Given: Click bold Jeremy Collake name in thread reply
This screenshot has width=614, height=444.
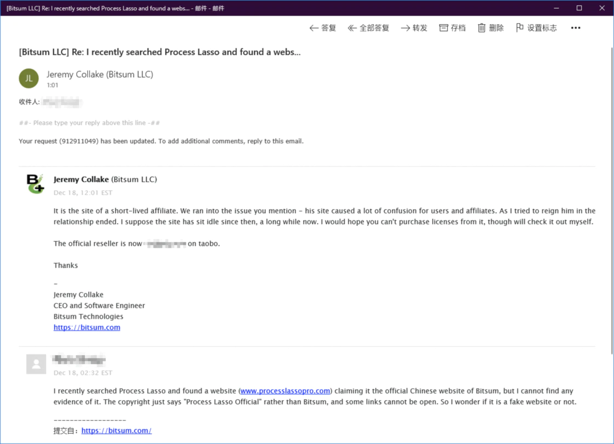Looking at the screenshot, I should (x=81, y=179).
